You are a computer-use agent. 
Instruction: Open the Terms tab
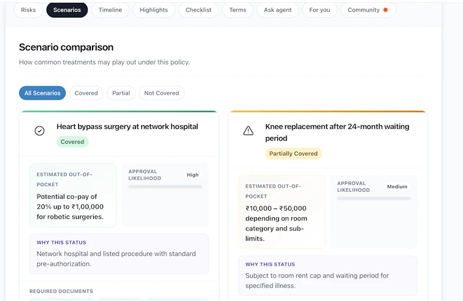238,10
